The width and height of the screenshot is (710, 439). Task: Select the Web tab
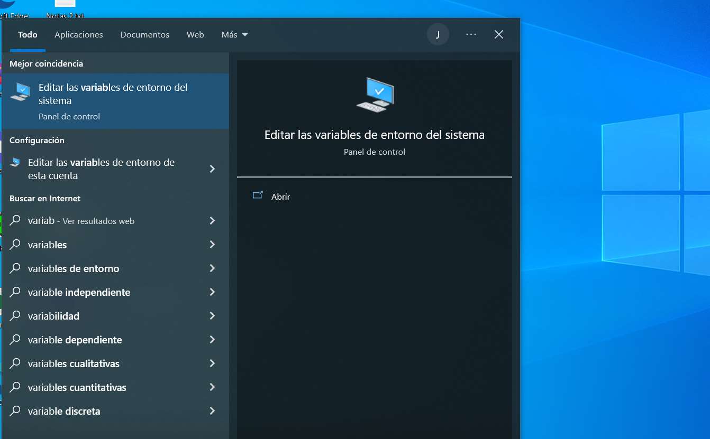[195, 34]
